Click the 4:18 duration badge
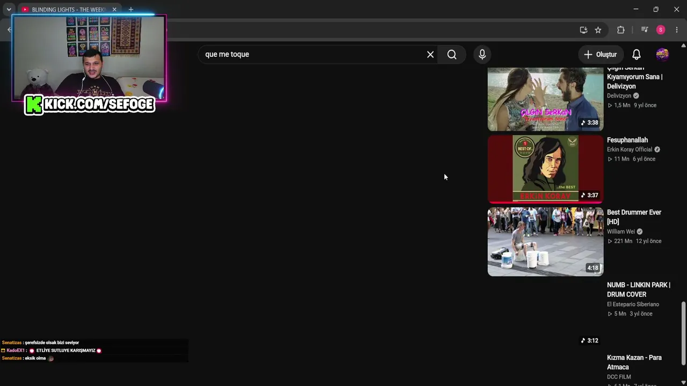Viewport: 687px width, 386px height. pos(593,268)
